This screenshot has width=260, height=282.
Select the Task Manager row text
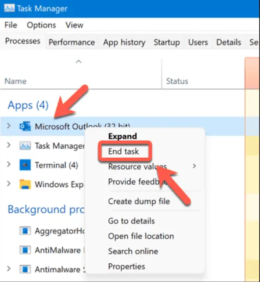59,146
